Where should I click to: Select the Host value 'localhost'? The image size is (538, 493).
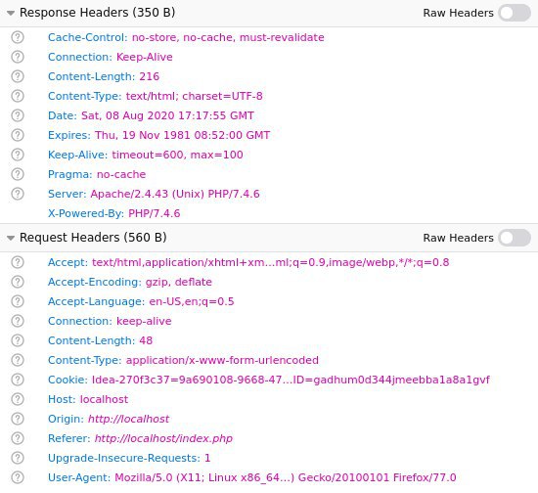(104, 399)
